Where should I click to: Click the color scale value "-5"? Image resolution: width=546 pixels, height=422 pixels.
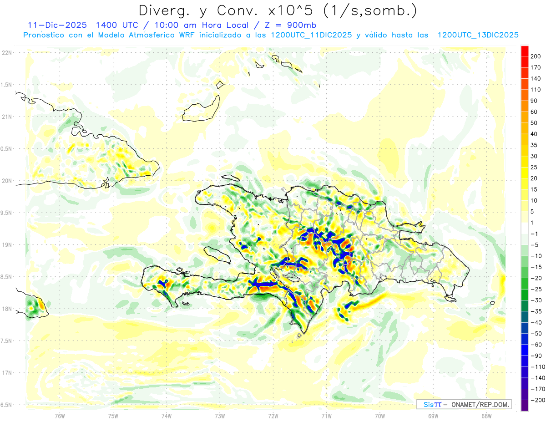pos(535,244)
